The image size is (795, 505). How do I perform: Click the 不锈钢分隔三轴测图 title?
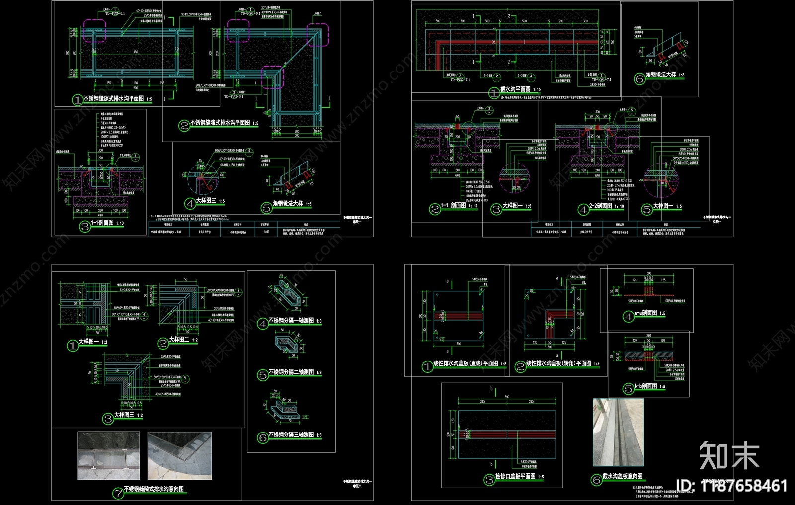(290, 436)
